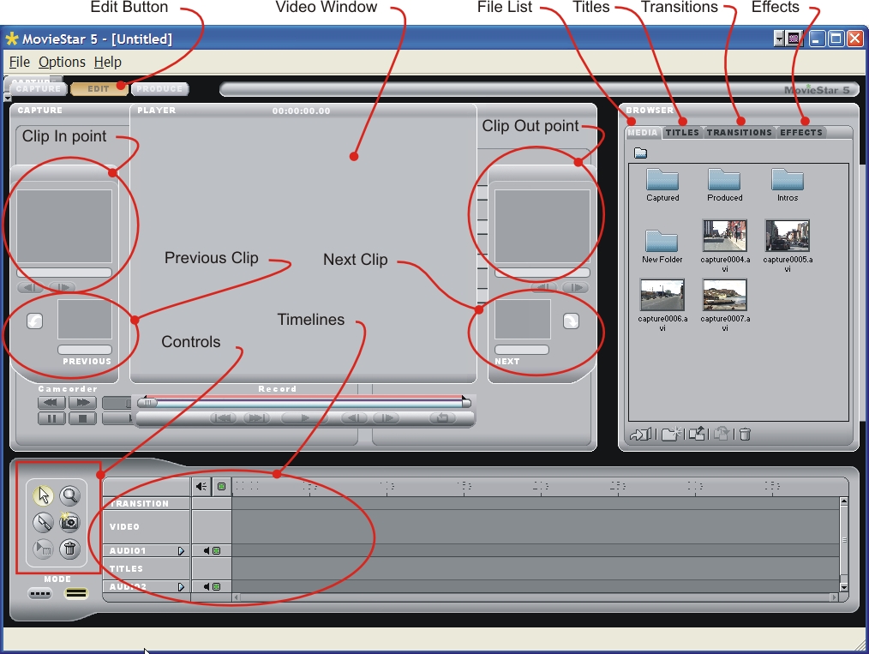Click the playback position slider handle

[x=147, y=403]
